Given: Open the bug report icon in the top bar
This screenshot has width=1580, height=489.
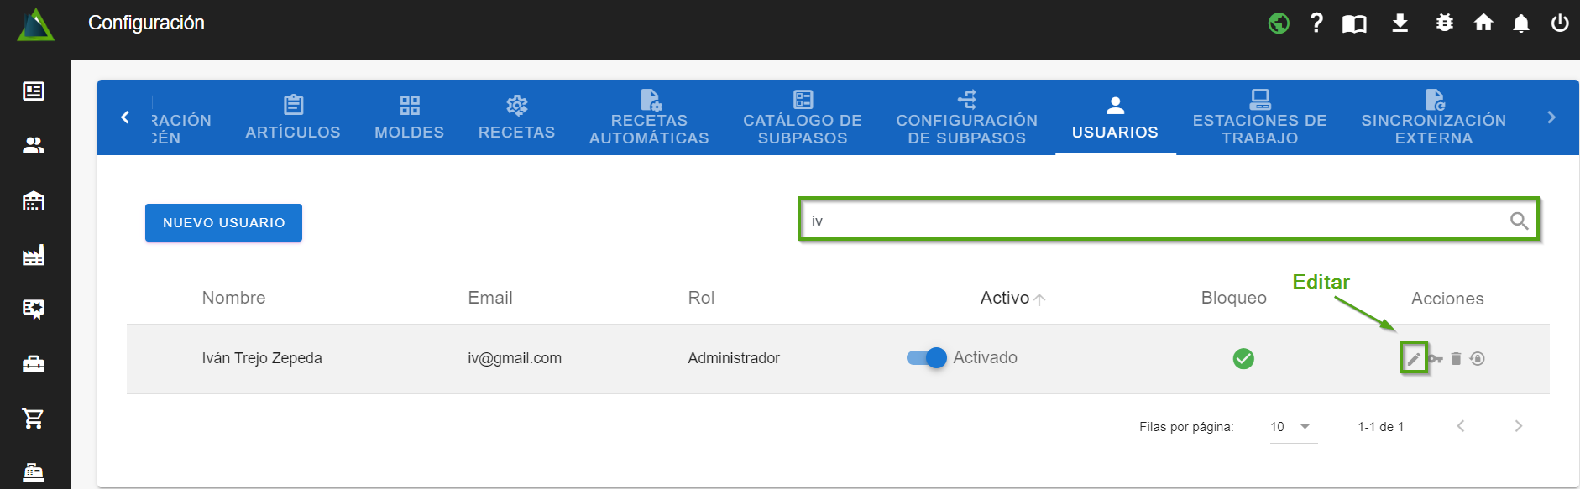Looking at the screenshot, I should [1444, 23].
